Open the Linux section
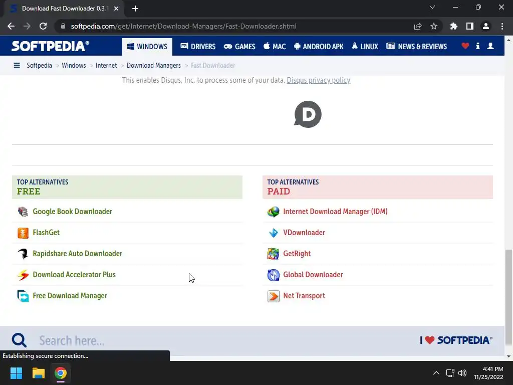The height and width of the screenshot is (385, 513). (365, 47)
